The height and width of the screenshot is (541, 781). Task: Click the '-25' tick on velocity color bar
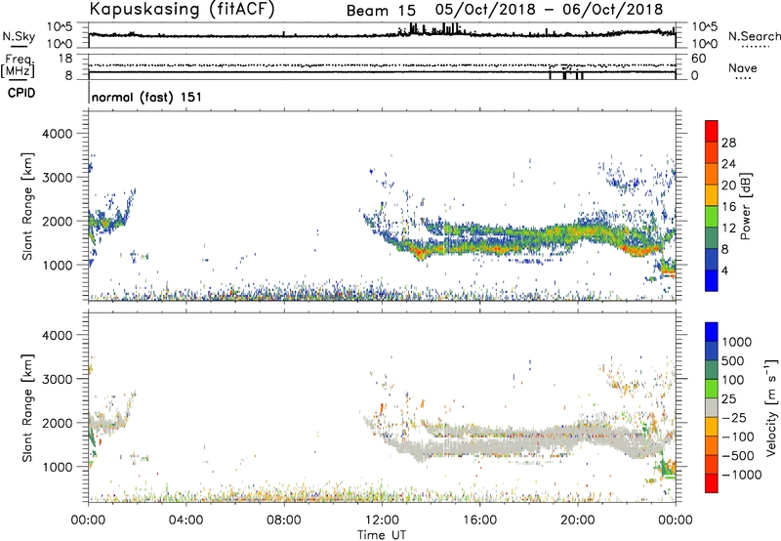click(x=733, y=417)
